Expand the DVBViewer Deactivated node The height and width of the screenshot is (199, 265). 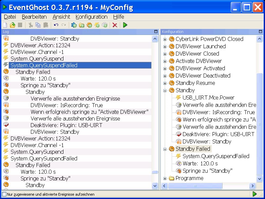(x=165, y=76)
